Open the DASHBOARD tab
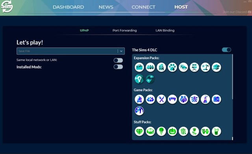This screenshot has height=154, width=252. (x=68, y=7)
